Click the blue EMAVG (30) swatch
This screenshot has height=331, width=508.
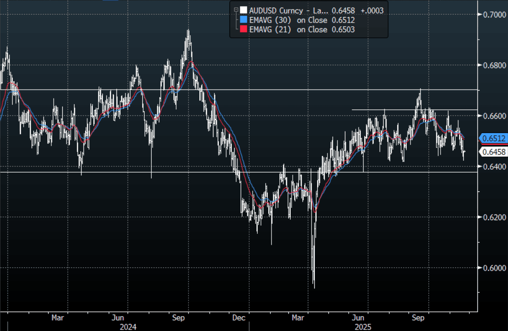pyautogui.click(x=243, y=20)
